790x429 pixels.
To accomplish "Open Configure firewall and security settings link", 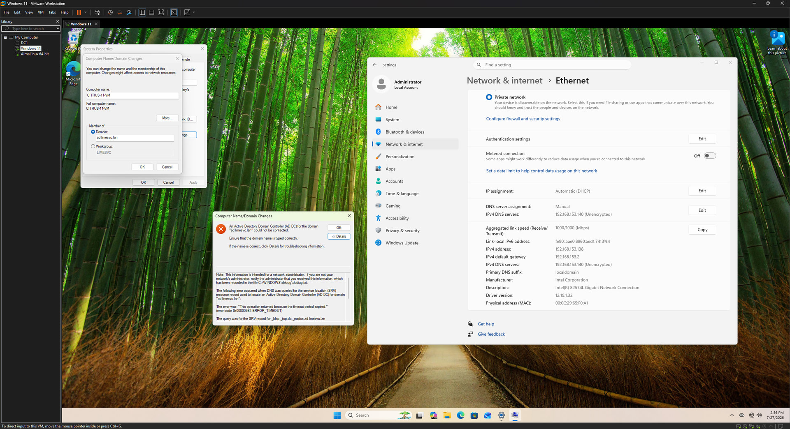I will (x=523, y=119).
